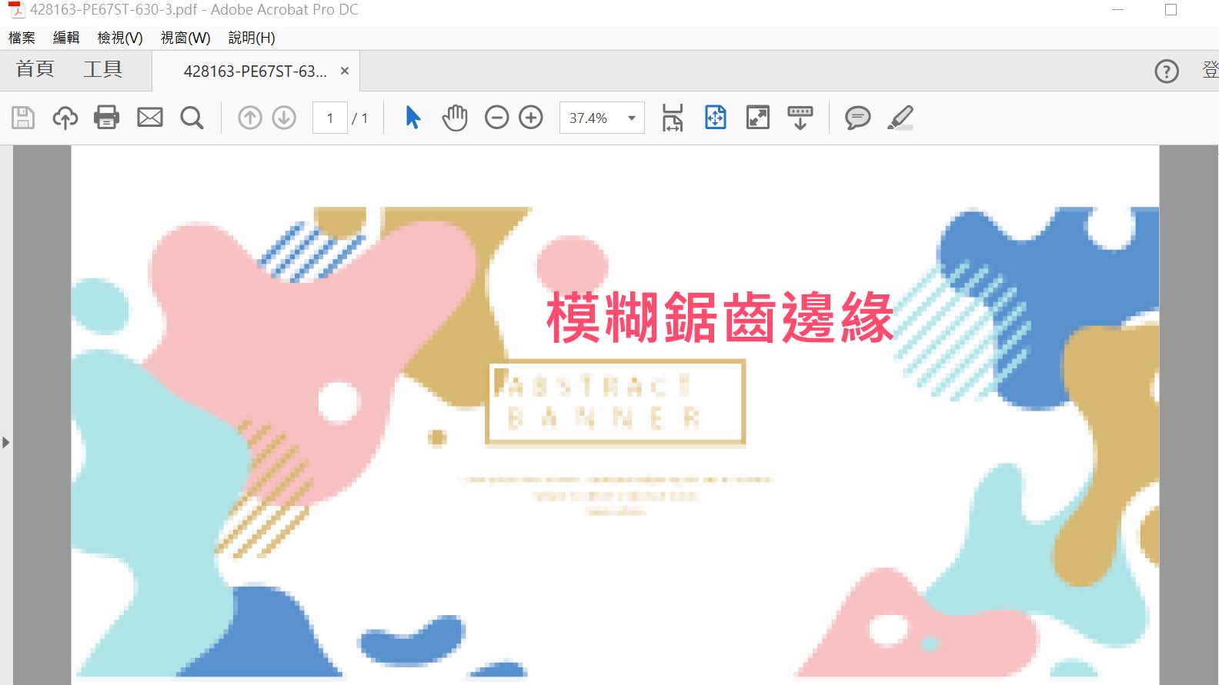Image resolution: width=1219 pixels, height=685 pixels.
Task: Zoom out with minus button
Action: coord(497,118)
